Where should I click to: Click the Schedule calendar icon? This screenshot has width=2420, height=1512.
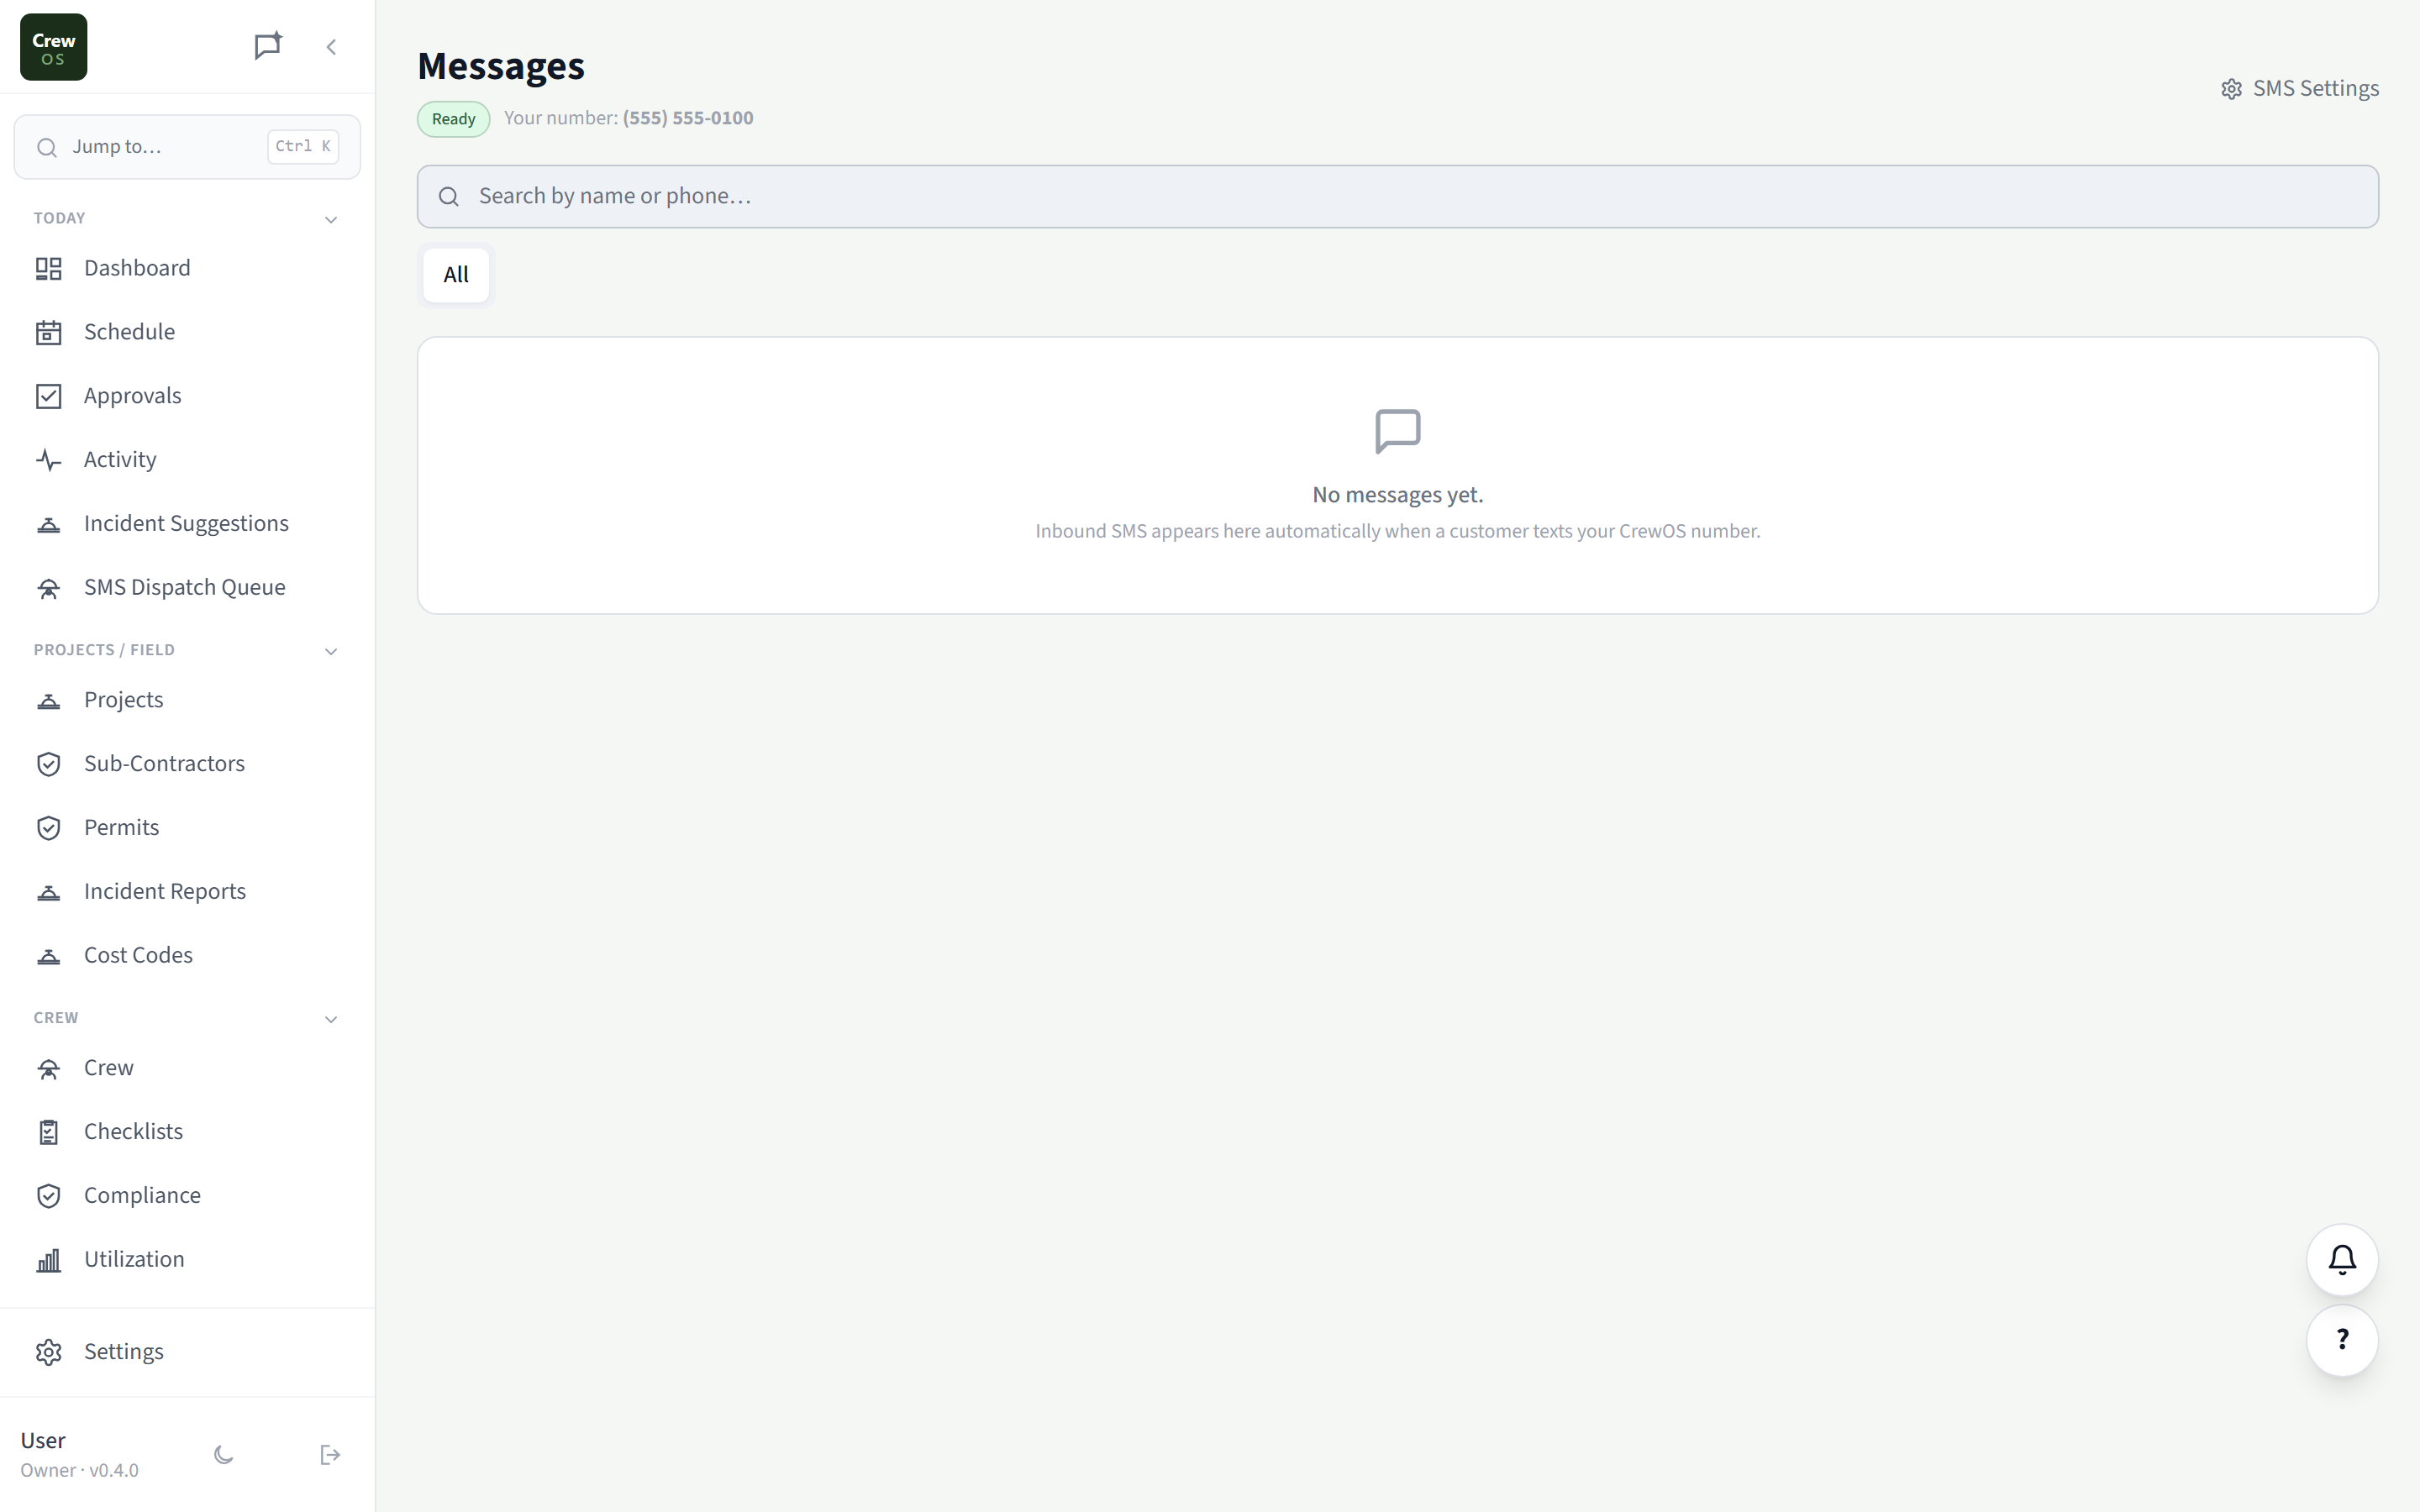pyautogui.click(x=49, y=332)
